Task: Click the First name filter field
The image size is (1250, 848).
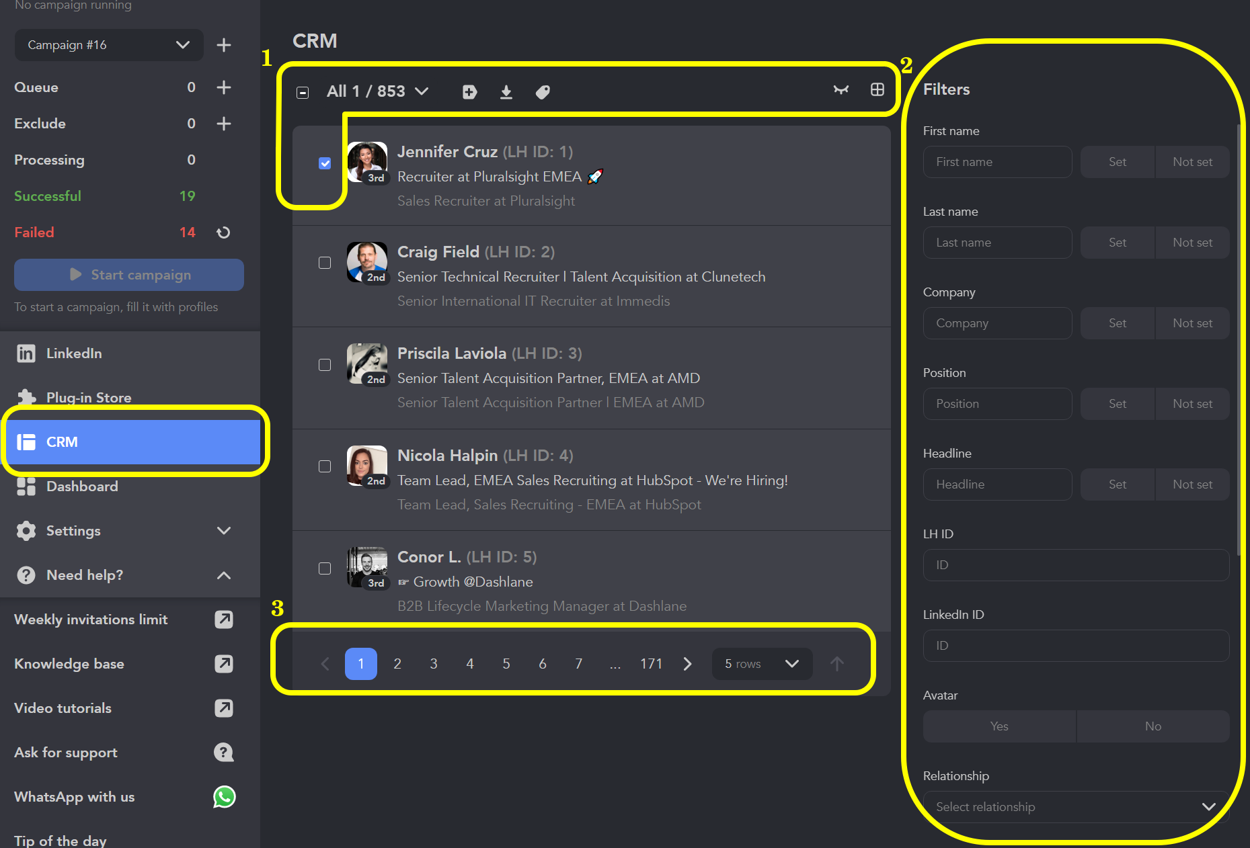Action: pos(997,162)
